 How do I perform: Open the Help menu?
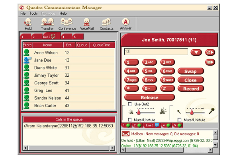pyautogui.click(x=63, y=14)
